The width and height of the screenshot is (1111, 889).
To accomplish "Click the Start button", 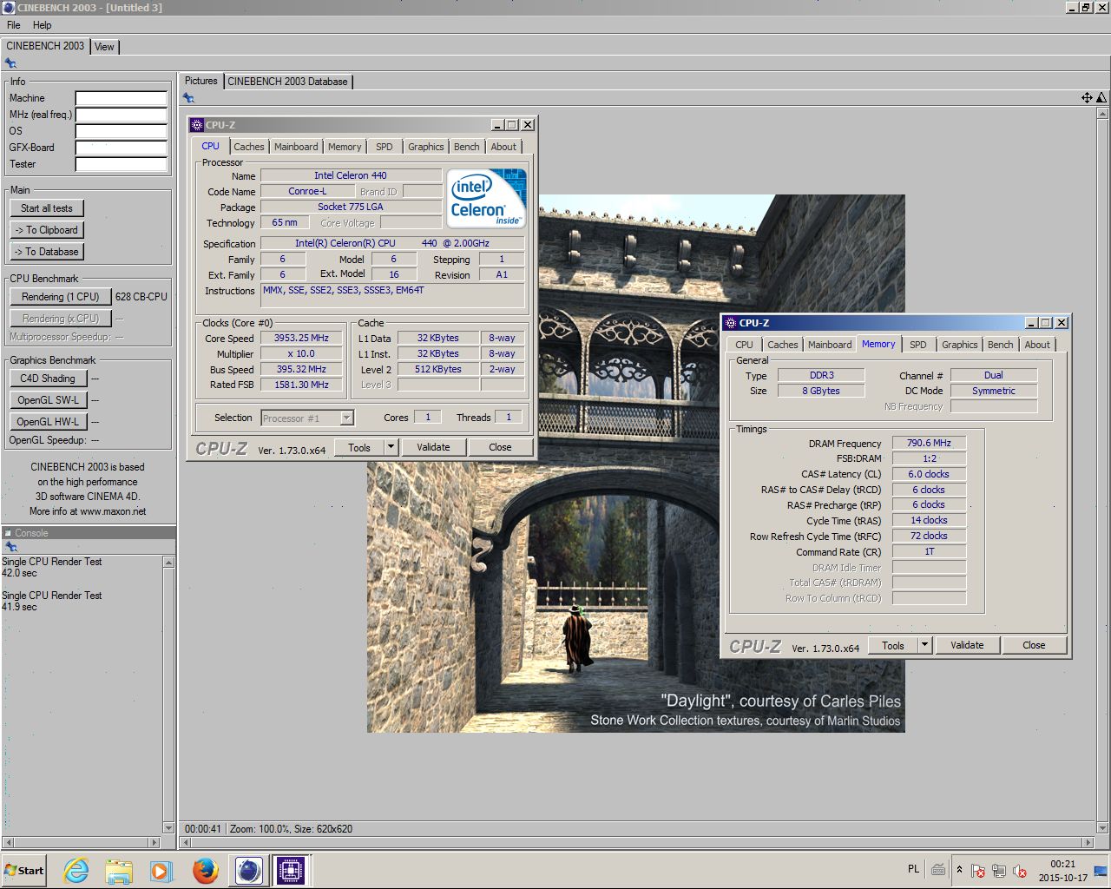I will 23,870.
